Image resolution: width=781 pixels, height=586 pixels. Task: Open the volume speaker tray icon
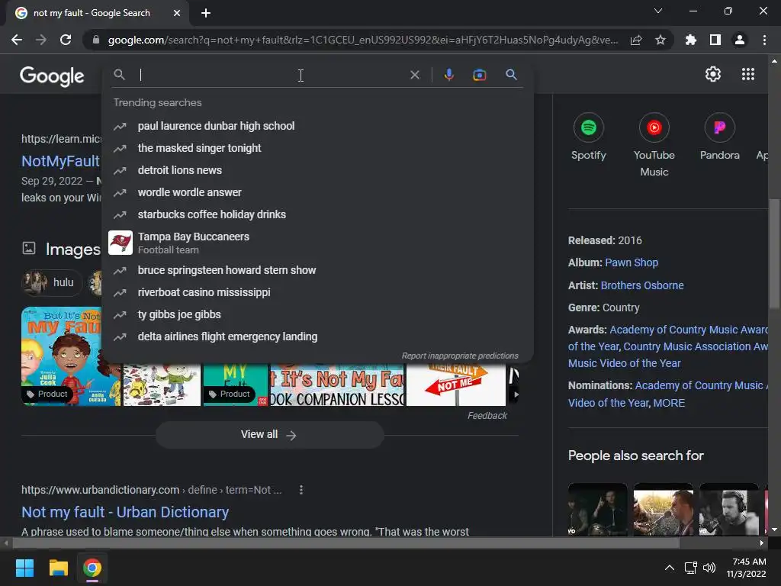tap(709, 568)
